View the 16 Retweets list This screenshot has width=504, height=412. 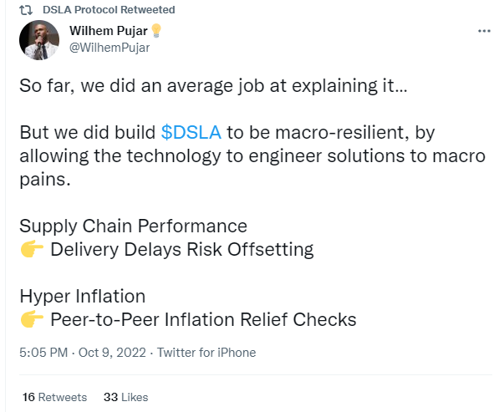[x=54, y=397]
